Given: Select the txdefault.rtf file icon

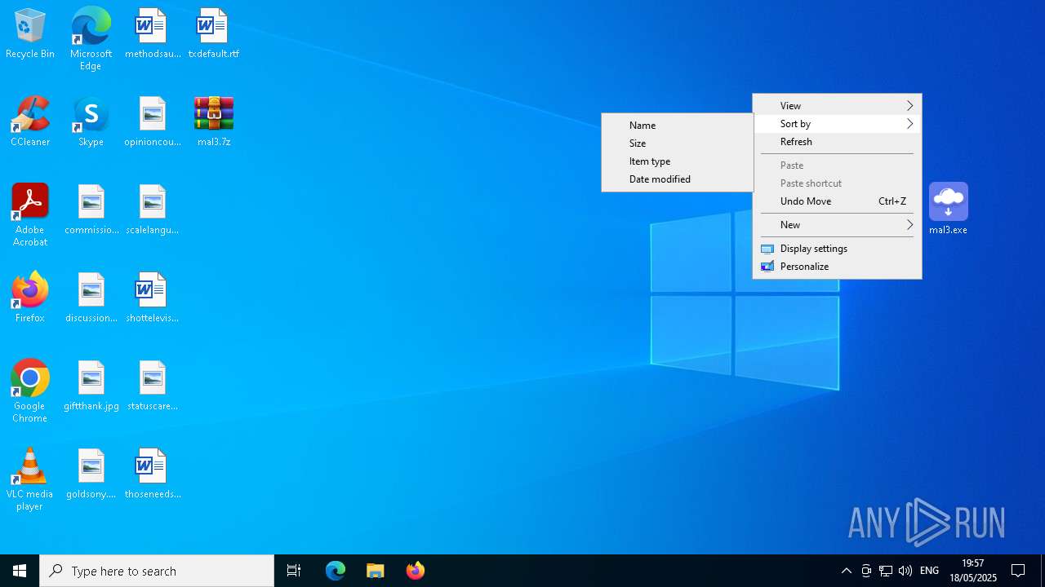Looking at the screenshot, I should 214,34.
